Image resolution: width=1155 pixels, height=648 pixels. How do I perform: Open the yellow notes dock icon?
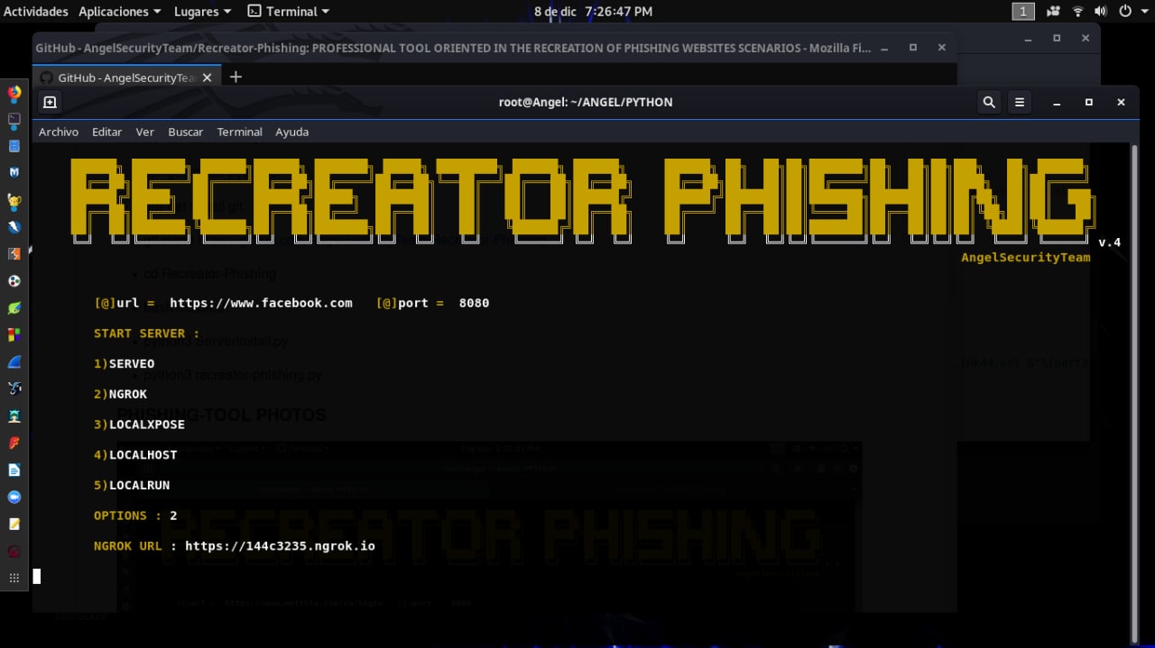click(14, 524)
